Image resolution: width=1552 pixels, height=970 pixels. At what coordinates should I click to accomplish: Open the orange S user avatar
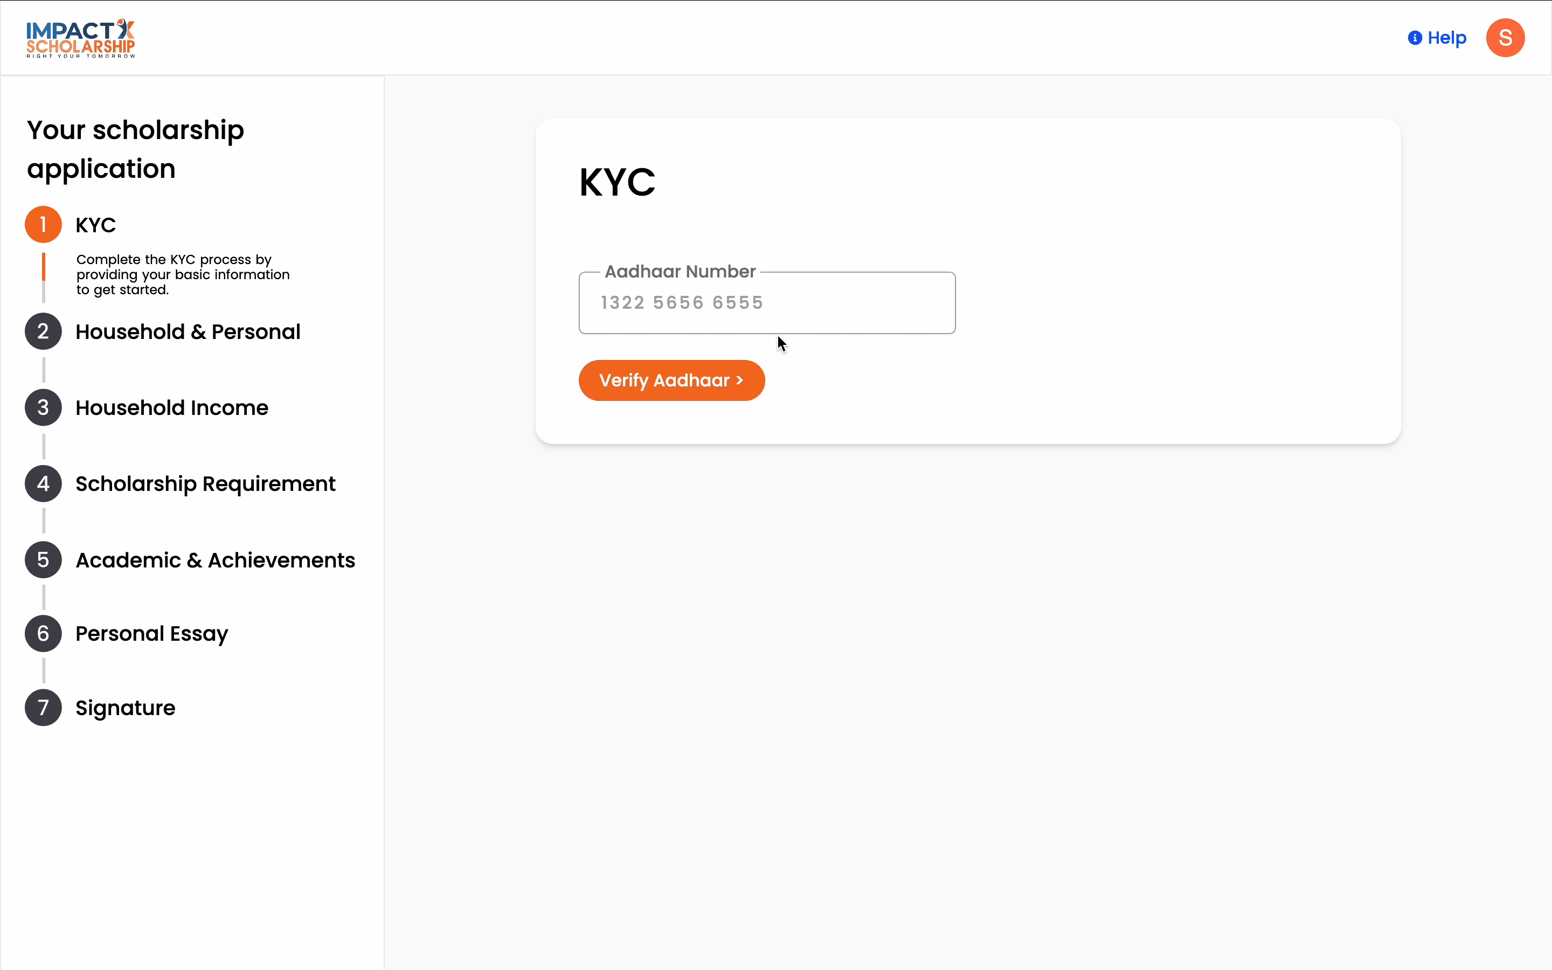coord(1505,38)
